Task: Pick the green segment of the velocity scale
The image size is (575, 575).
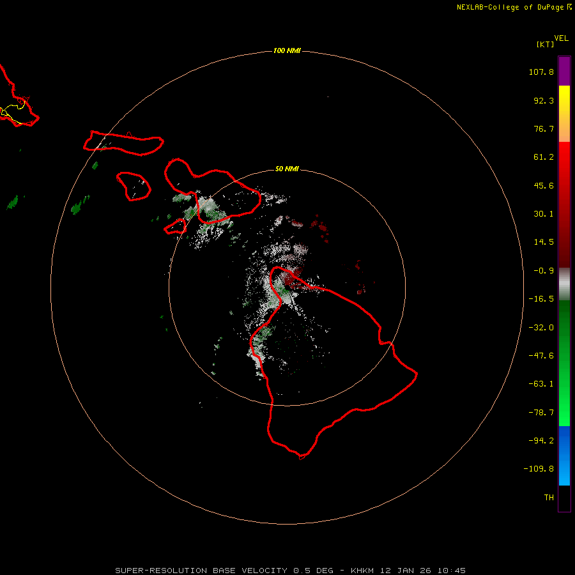Action: pyautogui.click(x=564, y=363)
